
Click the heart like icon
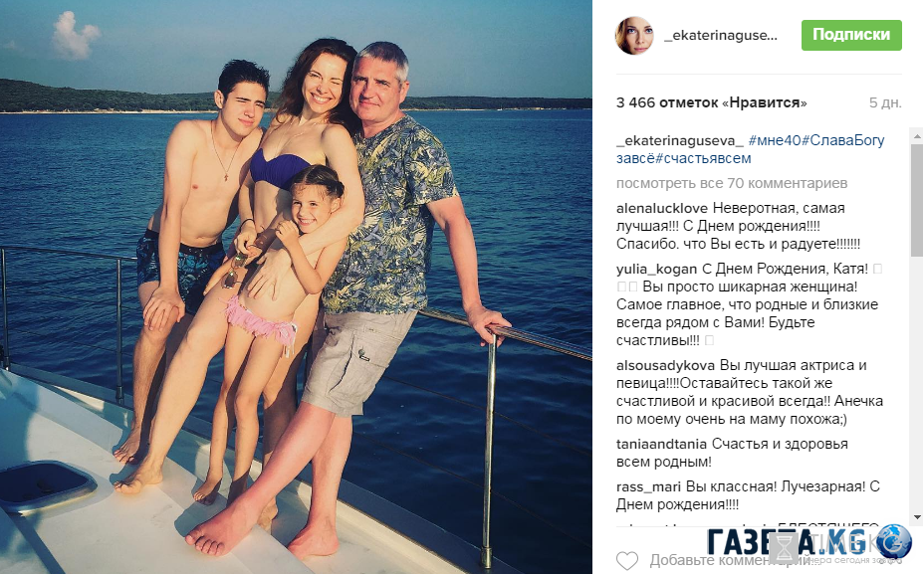tap(627, 560)
